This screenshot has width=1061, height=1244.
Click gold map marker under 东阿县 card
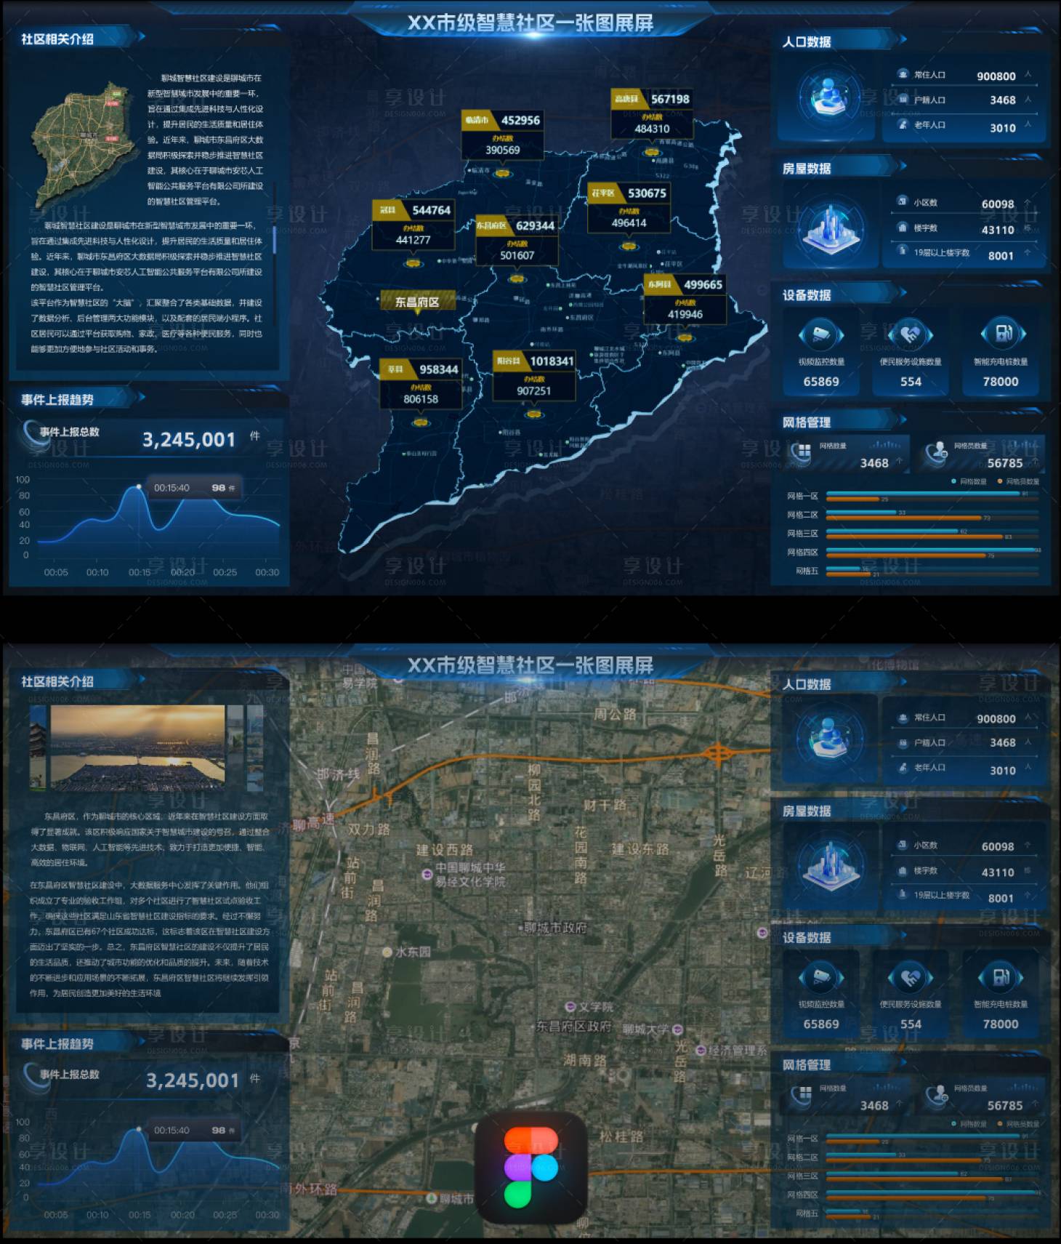[x=685, y=337]
